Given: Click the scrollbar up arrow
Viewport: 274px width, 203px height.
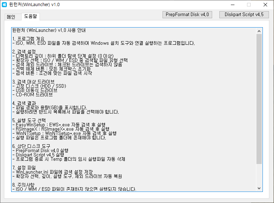Looking at the screenshot, I should (259, 31).
